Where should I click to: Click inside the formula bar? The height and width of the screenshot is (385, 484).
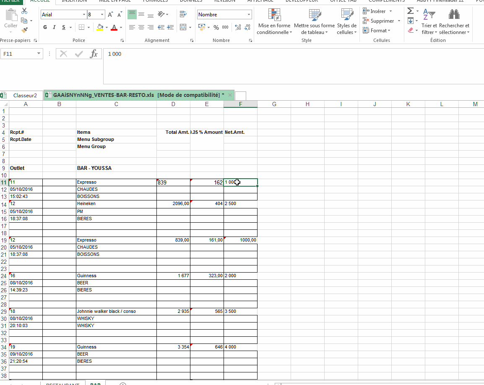pyautogui.click(x=293, y=66)
